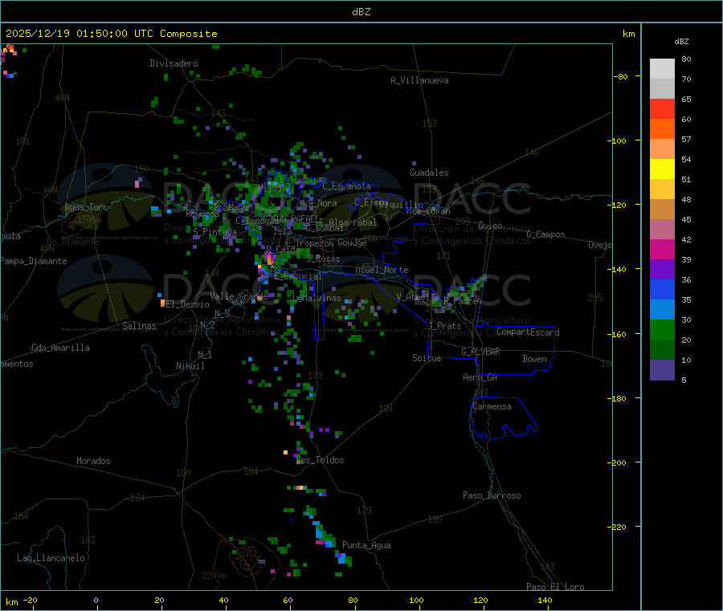Click the -80 vertical axis tick label
Screen dimensions: 723x611
[x=621, y=76]
